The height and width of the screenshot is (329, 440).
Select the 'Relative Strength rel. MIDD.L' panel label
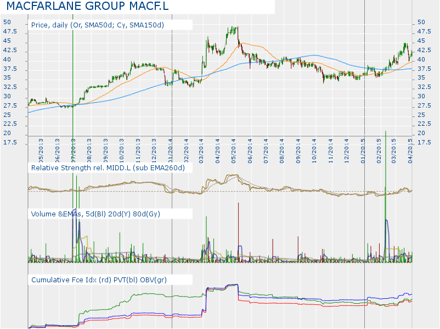(108, 168)
